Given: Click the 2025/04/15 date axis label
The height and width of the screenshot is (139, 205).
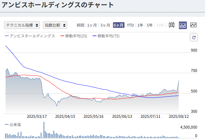Looking at the screenshot, I should 65,117.
